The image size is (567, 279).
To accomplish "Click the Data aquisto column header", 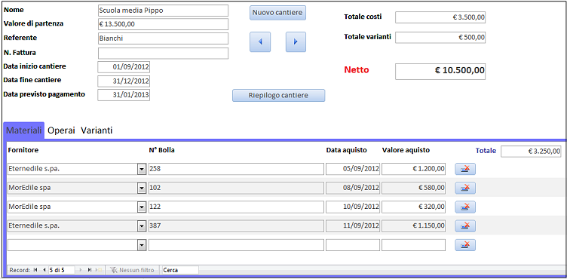I will (347, 150).
